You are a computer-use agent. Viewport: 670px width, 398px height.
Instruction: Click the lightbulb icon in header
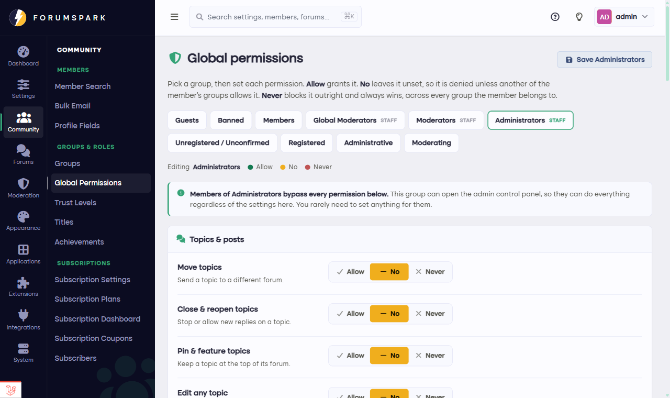(x=579, y=17)
